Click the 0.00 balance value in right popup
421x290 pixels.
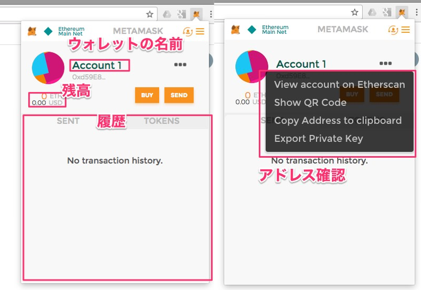click(242, 102)
